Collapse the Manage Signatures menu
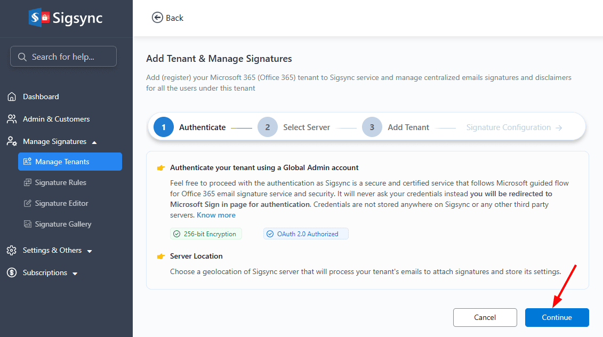 94,142
